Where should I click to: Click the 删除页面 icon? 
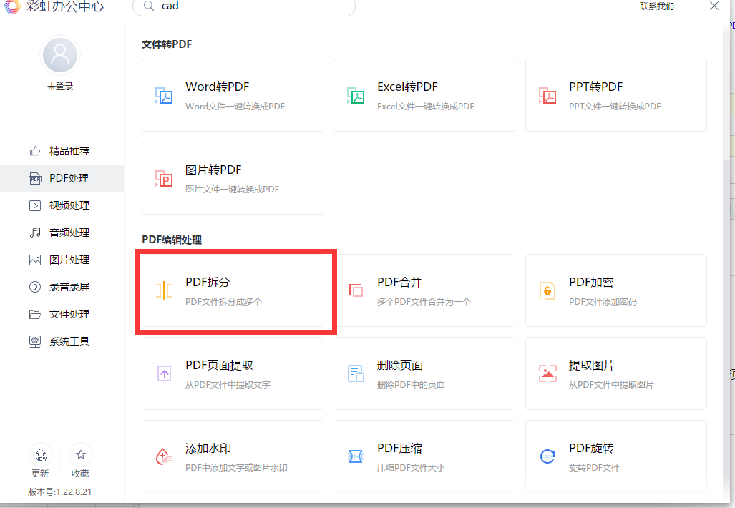356,373
